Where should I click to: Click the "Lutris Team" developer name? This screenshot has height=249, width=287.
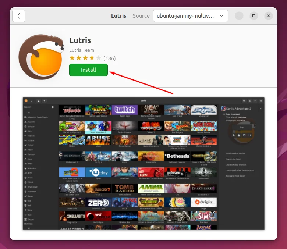tap(82, 50)
